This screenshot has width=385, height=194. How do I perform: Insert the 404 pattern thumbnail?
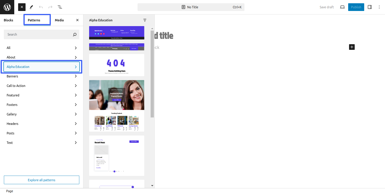[x=116, y=65]
